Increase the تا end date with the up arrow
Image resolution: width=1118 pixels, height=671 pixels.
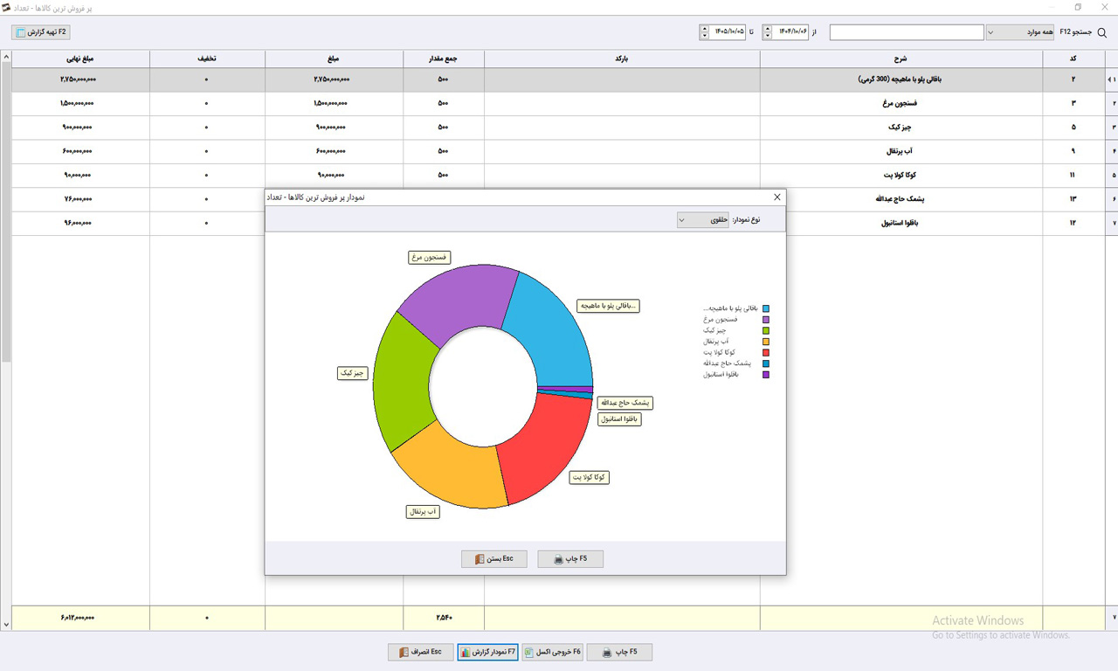point(704,29)
